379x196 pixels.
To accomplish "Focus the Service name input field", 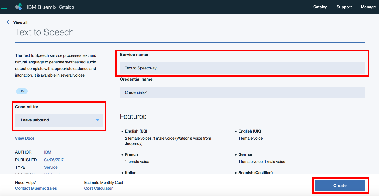I will click(242, 68).
